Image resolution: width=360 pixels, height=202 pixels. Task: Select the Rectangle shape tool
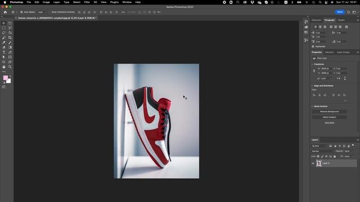(x=10, y=57)
